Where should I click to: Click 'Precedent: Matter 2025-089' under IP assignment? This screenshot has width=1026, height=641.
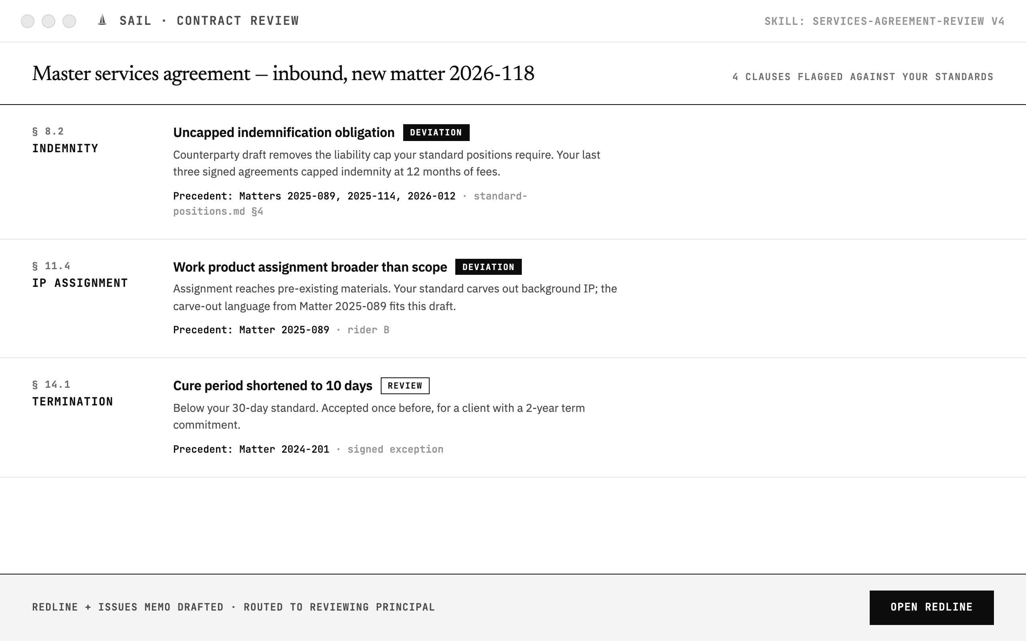pyautogui.click(x=251, y=330)
